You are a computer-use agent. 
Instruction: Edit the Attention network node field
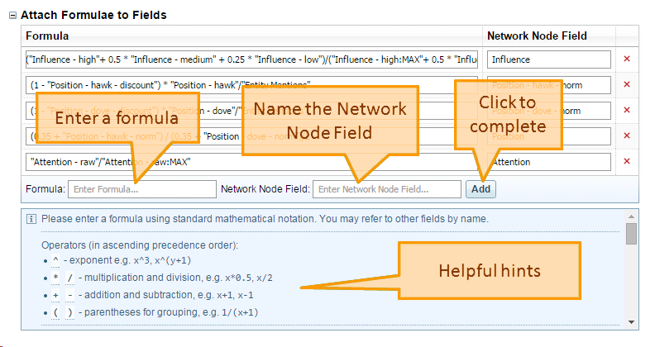[548, 162]
